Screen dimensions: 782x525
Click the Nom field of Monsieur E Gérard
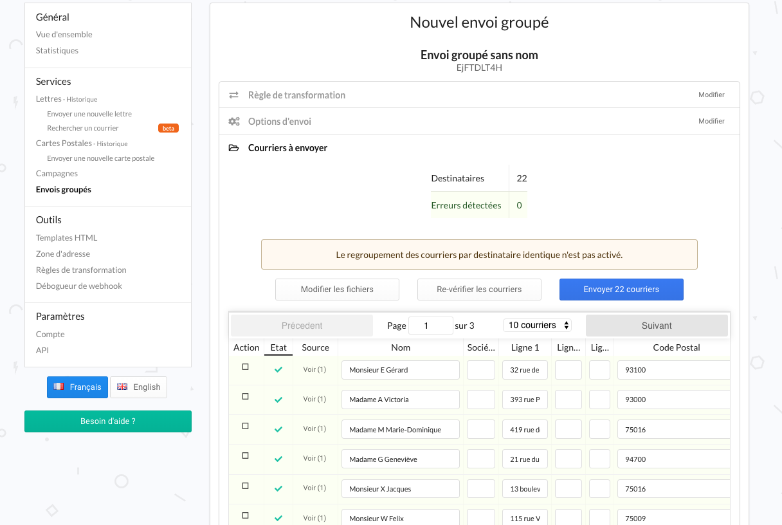tap(401, 370)
